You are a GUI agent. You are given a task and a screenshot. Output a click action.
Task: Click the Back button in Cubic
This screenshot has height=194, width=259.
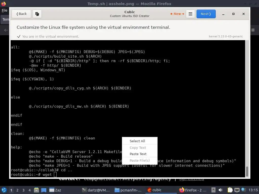coord(21,14)
